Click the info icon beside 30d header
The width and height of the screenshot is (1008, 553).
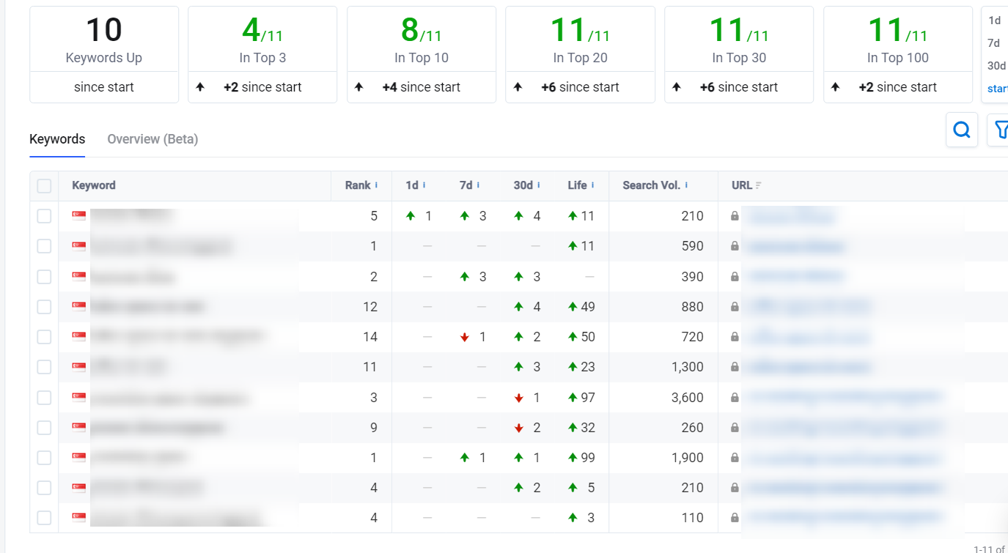pyautogui.click(x=538, y=185)
